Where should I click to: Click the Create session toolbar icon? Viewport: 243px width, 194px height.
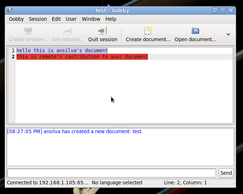(x=28, y=31)
